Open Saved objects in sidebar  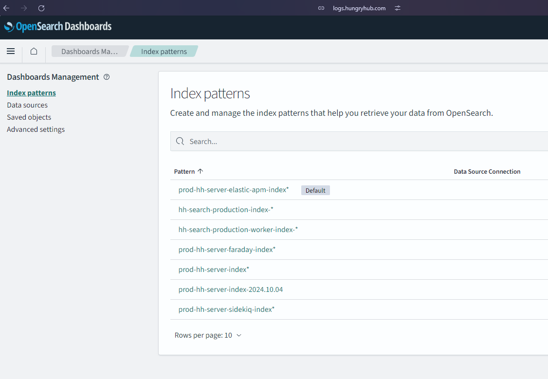point(29,117)
